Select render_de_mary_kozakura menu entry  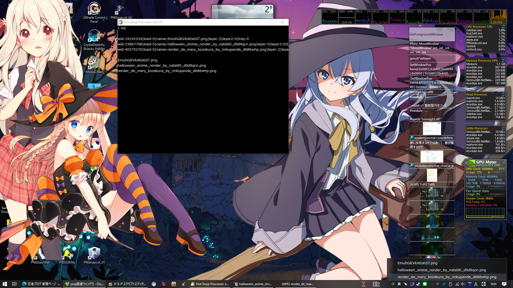coord(447,277)
